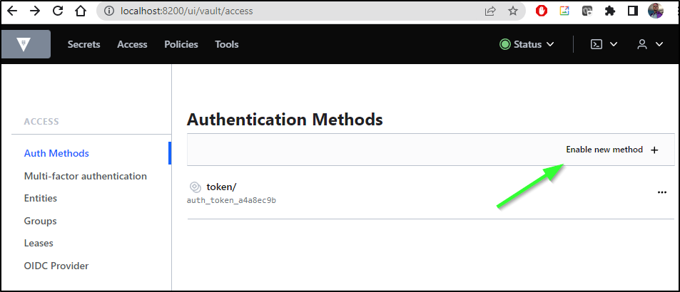Open the console terminal icon

pos(597,44)
